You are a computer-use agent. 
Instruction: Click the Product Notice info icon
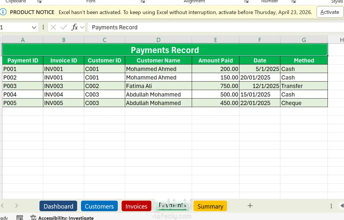point(3,12)
